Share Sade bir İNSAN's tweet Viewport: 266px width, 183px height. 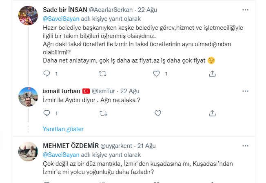212,74
